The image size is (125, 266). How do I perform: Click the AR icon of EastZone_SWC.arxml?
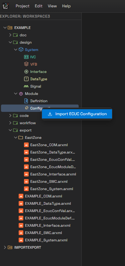click(x=26, y=181)
